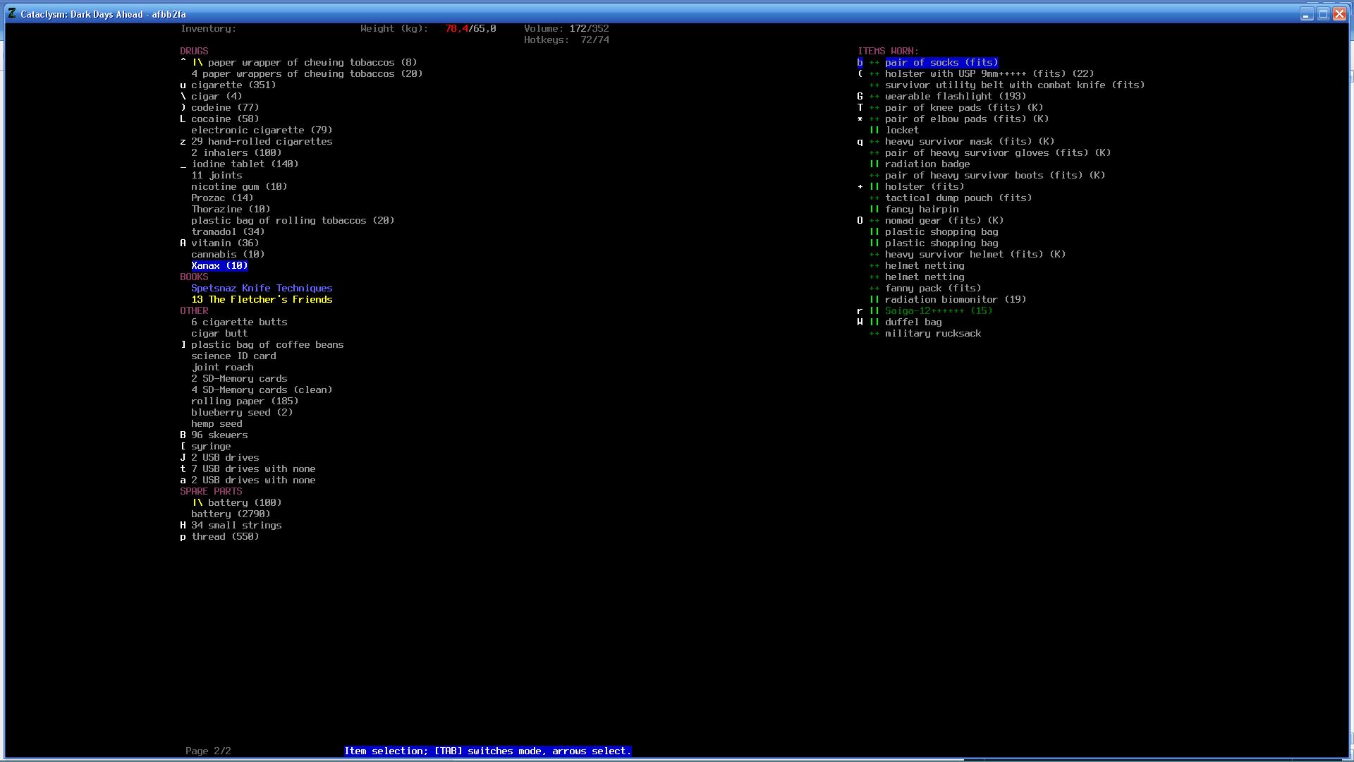1354x762 pixels.
Task: Click green bars icon beside duffel bag
Action: 874,322
